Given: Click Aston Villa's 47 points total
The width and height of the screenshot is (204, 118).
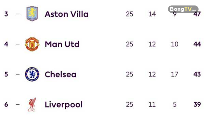Looking at the screenshot, I should click(x=197, y=14).
